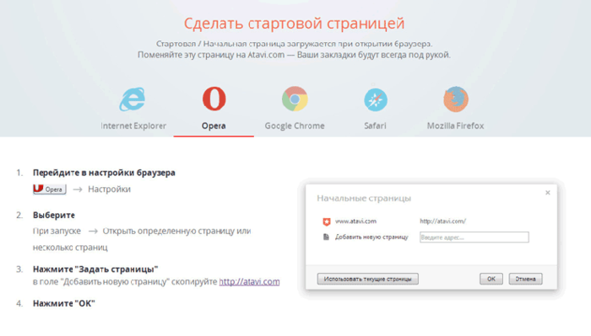The height and width of the screenshot is (336, 591).
Task: Follow the http://atavi.com link
Action: [250, 281]
